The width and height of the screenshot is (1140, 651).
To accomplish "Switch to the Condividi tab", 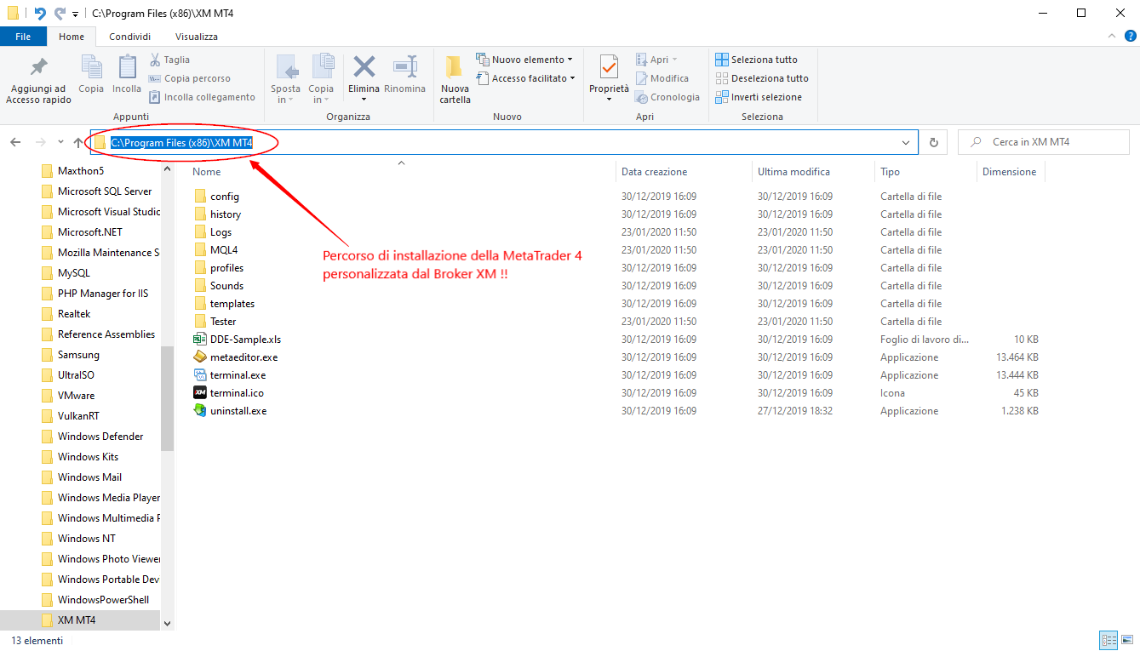I will (x=130, y=37).
